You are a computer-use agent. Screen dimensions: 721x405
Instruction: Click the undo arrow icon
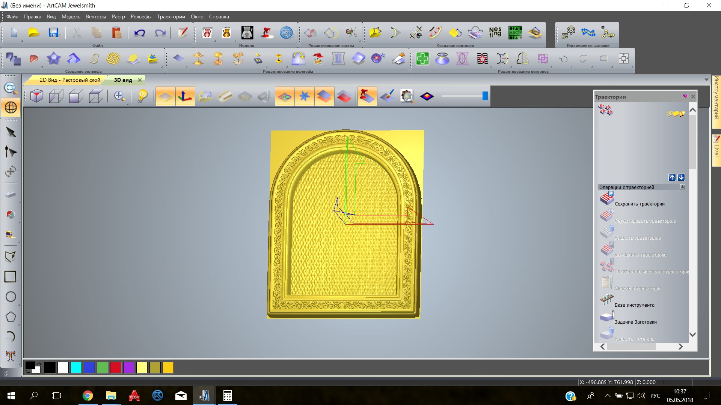(139, 33)
